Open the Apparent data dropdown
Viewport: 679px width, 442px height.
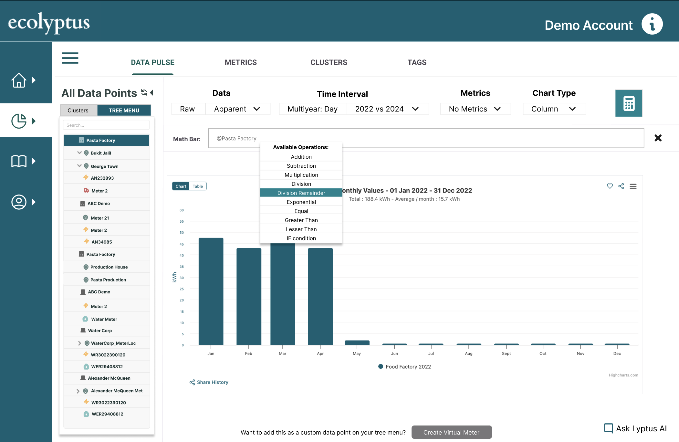(x=237, y=109)
